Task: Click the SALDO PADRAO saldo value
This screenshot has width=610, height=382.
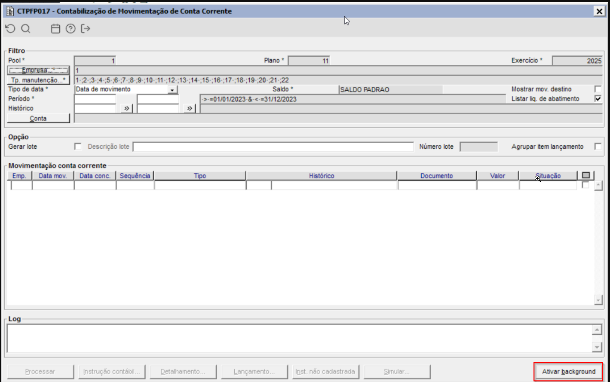Action: (390, 89)
